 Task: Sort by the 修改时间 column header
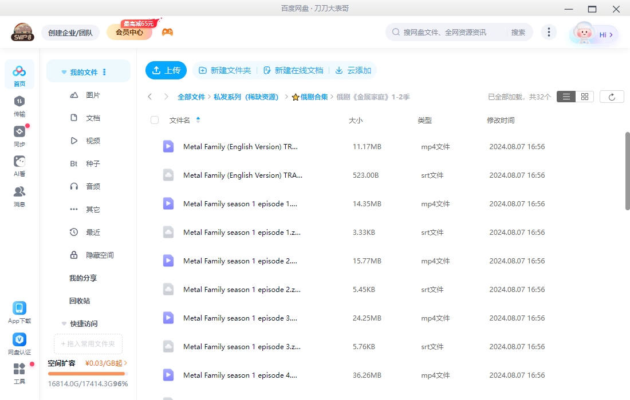point(501,120)
